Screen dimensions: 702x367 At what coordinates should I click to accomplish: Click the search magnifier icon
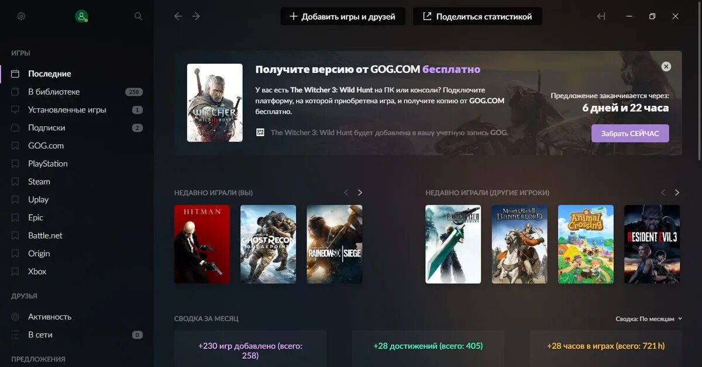[x=139, y=16]
